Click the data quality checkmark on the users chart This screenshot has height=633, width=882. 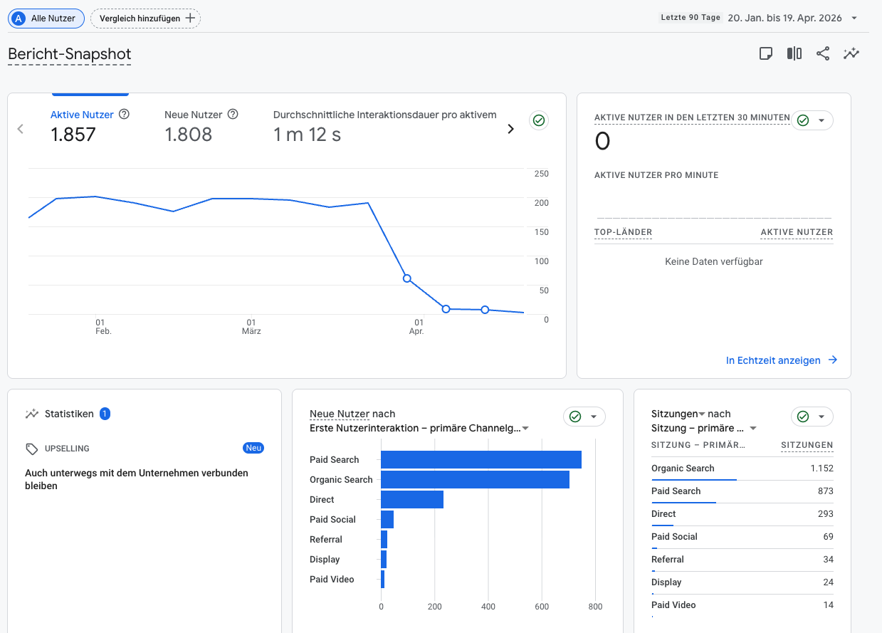tap(539, 120)
